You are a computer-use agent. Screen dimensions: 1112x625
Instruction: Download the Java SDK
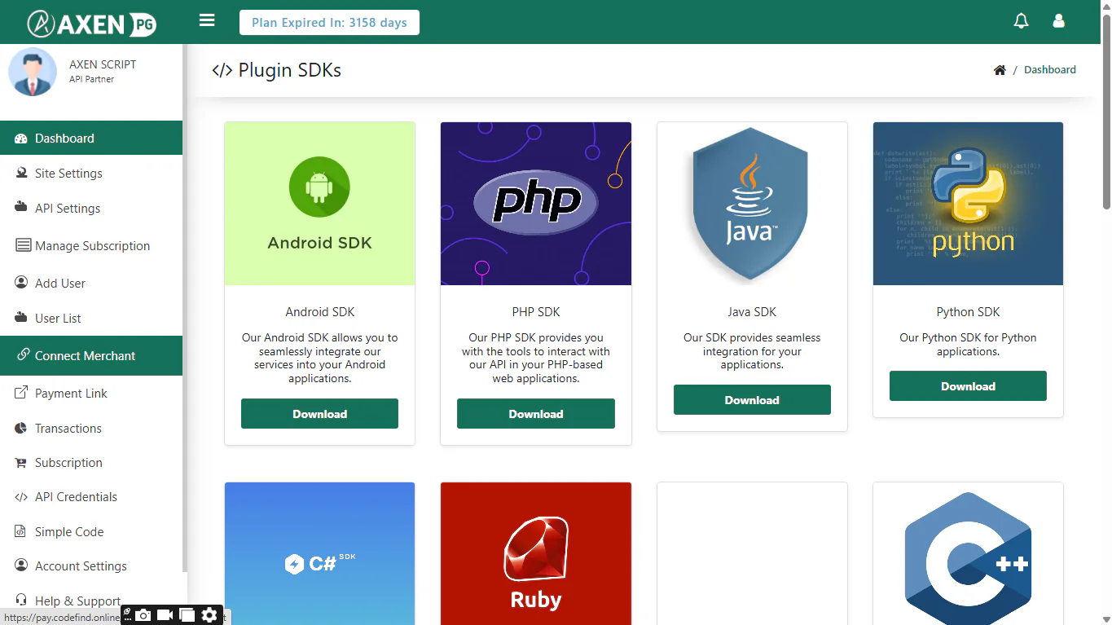tap(752, 400)
